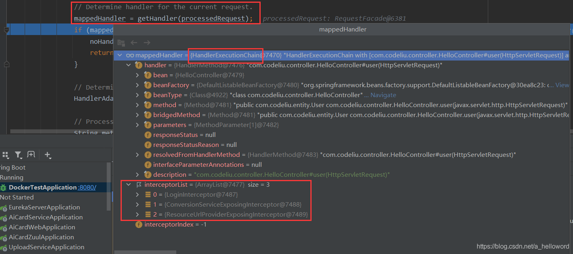Click the breakpoint gutter marker on the if line
The width and height of the screenshot is (573, 254).
(x=6, y=30)
